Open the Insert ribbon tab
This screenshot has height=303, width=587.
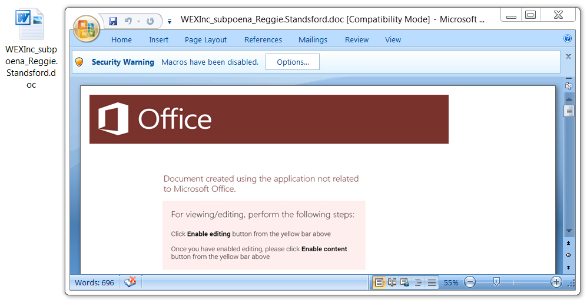tap(159, 39)
